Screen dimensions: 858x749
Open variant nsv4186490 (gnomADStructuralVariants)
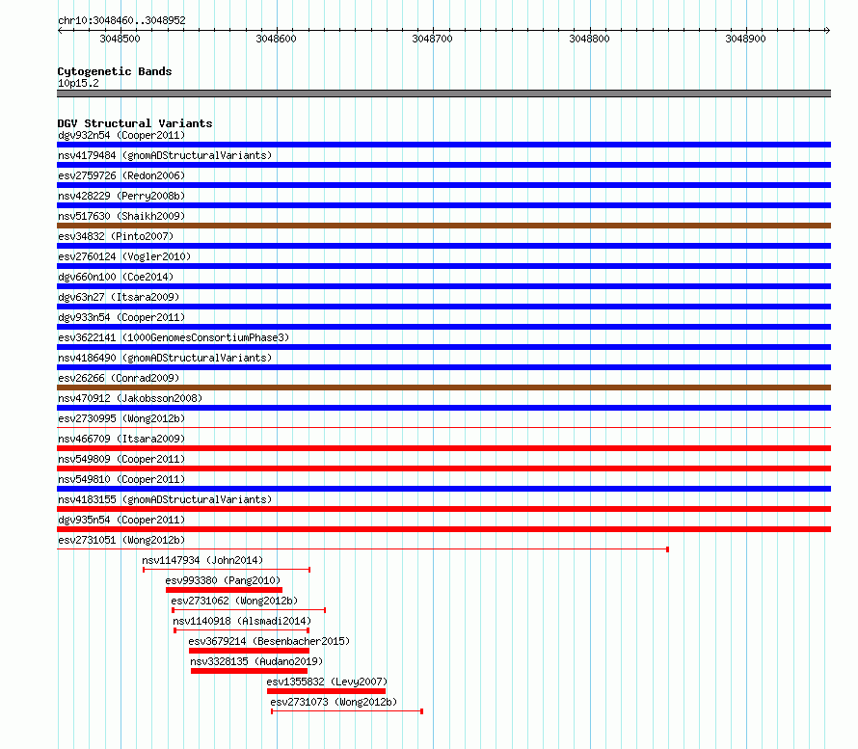(x=165, y=358)
